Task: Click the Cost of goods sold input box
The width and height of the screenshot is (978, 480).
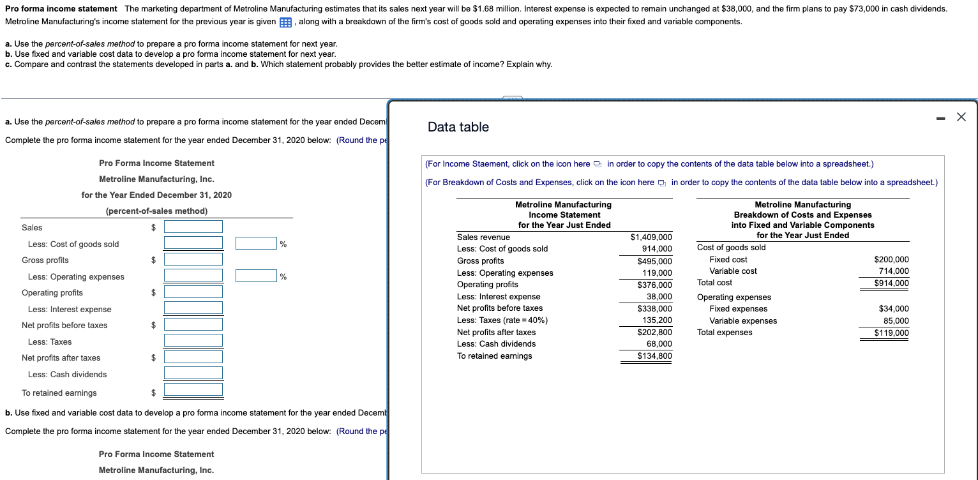Action: point(193,243)
